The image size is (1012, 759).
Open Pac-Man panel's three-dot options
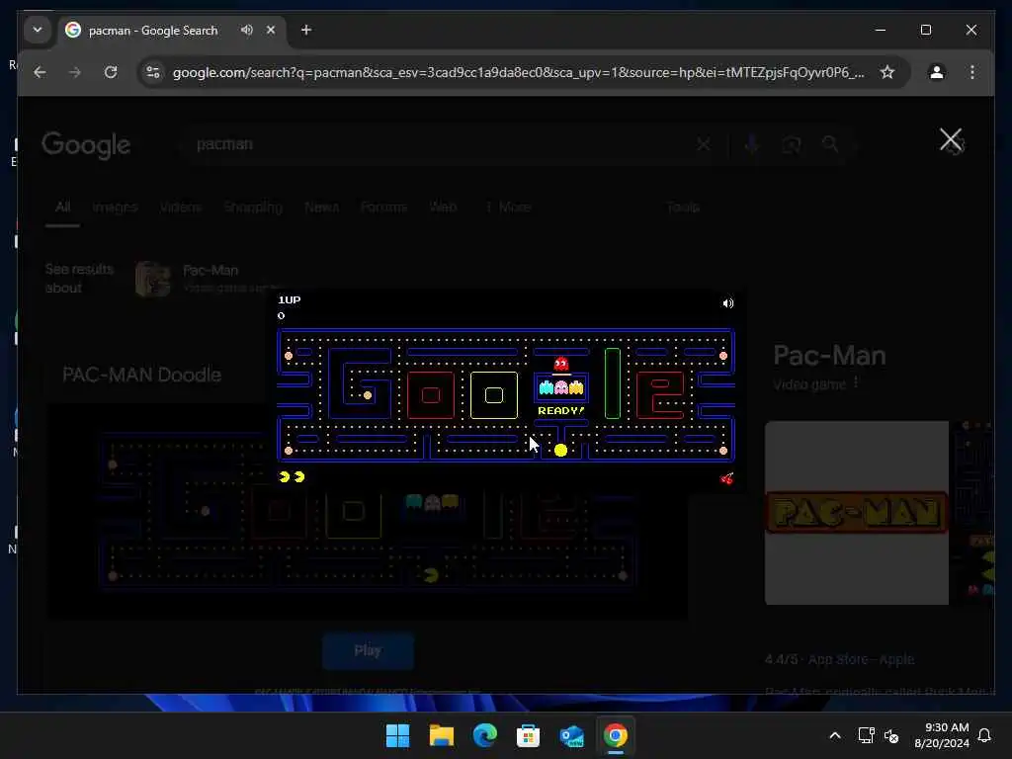856,383
